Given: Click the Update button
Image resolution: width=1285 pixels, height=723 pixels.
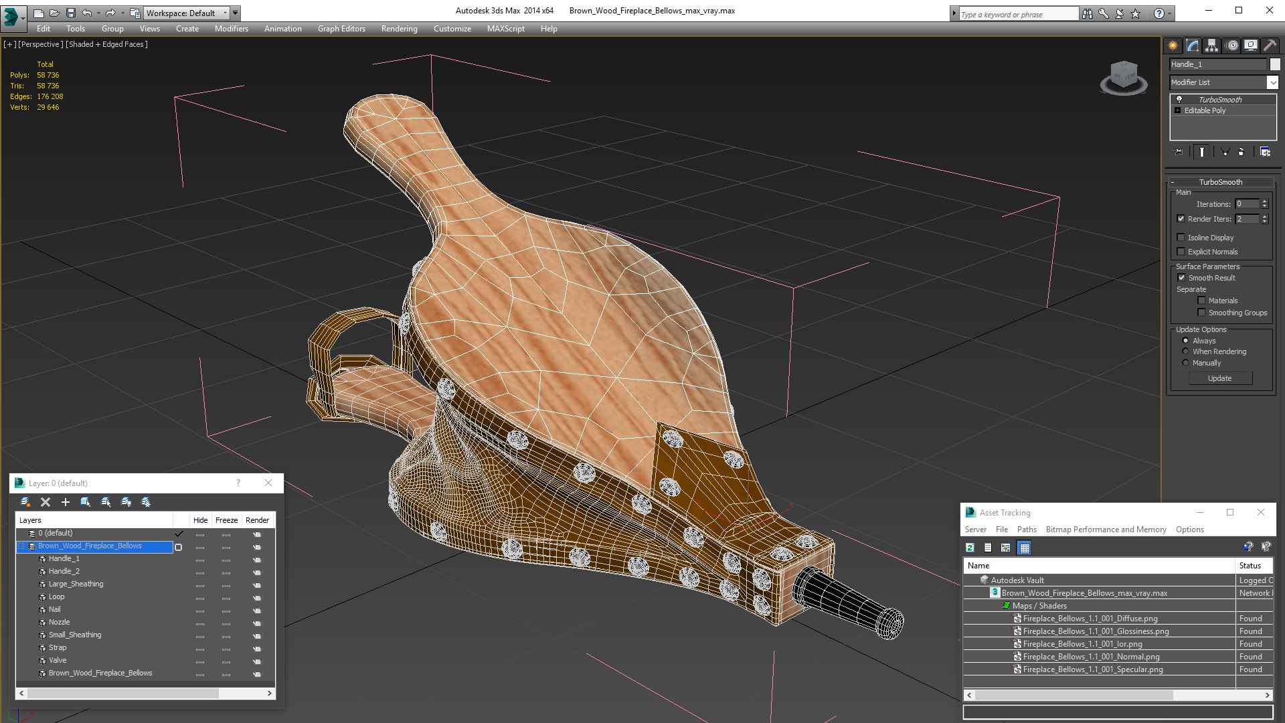Looking at the screenshot, I should pos(1219,378).
